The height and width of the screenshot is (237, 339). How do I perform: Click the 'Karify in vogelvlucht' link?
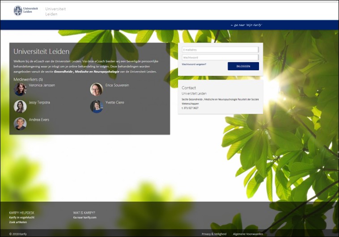click(21, 217)
